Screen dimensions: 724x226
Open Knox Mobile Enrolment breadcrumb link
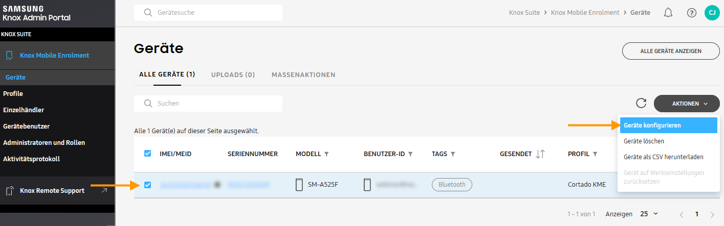coord(585,13)
